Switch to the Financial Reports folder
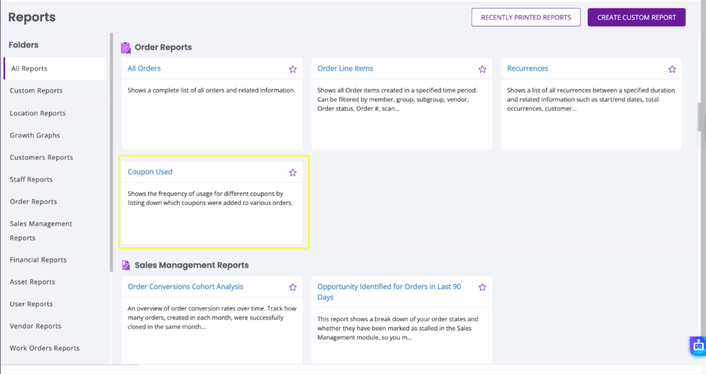The width and height of the screenshot is (706, 374). click(x=39, y=259)
